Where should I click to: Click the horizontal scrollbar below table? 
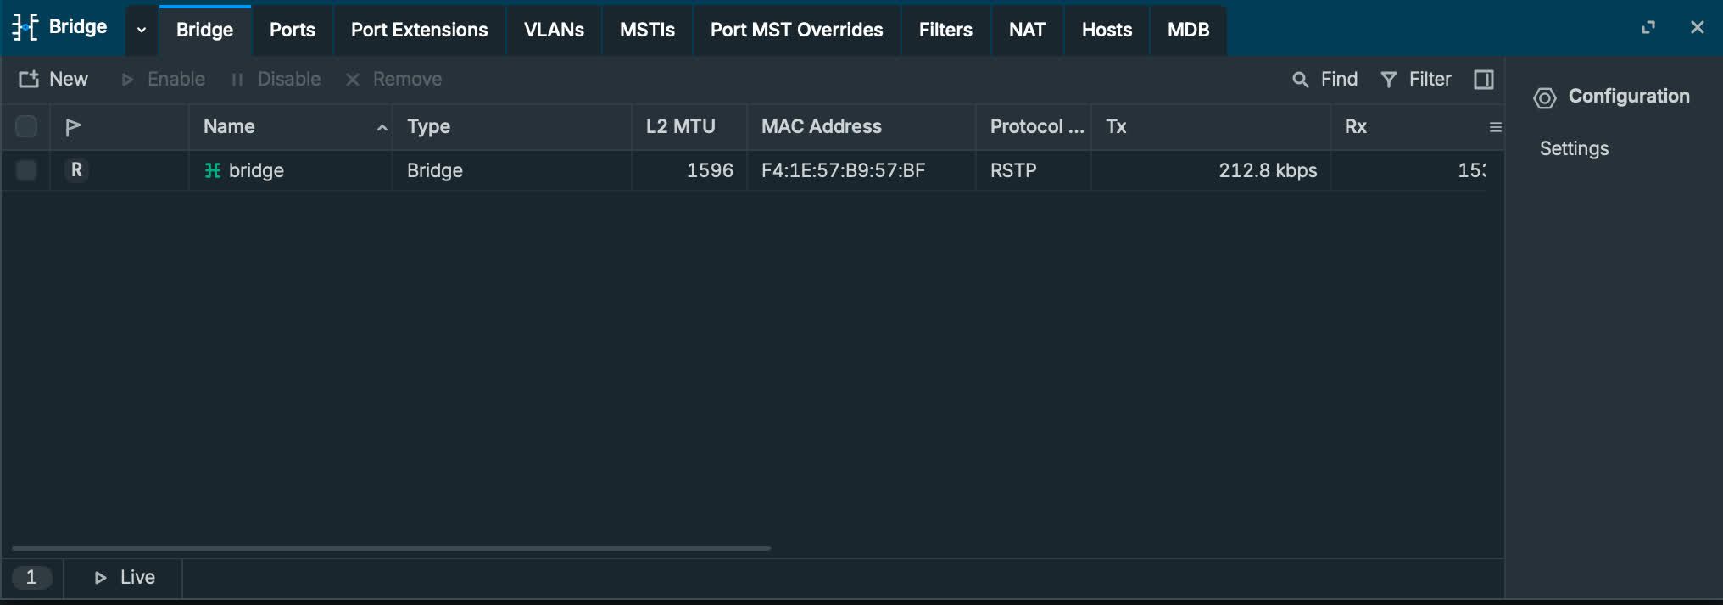pyautogui.click(x=391, y=548)
